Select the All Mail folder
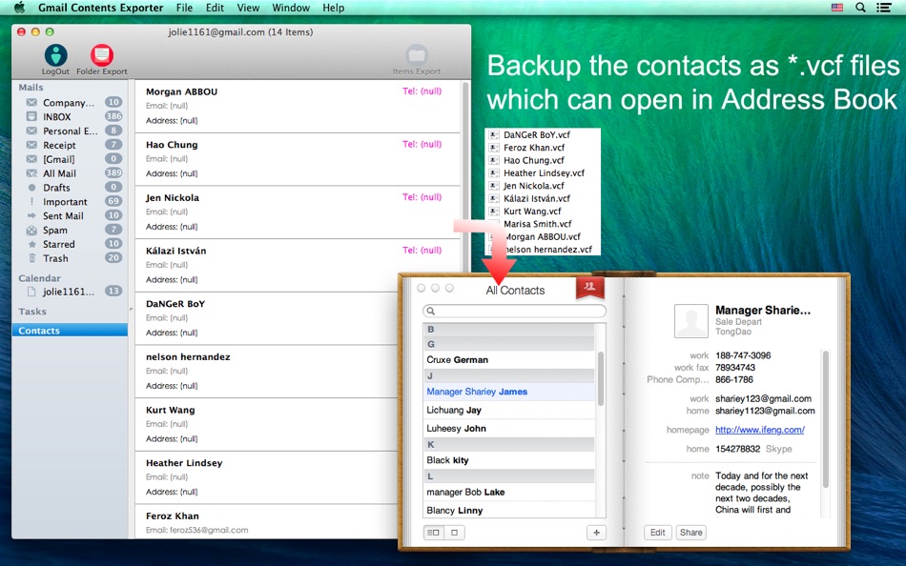This screenshot has height=566, width=906. 70,173
